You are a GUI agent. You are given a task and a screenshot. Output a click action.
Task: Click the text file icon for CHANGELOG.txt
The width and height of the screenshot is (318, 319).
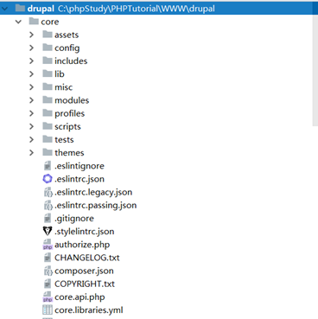[48, 258]
